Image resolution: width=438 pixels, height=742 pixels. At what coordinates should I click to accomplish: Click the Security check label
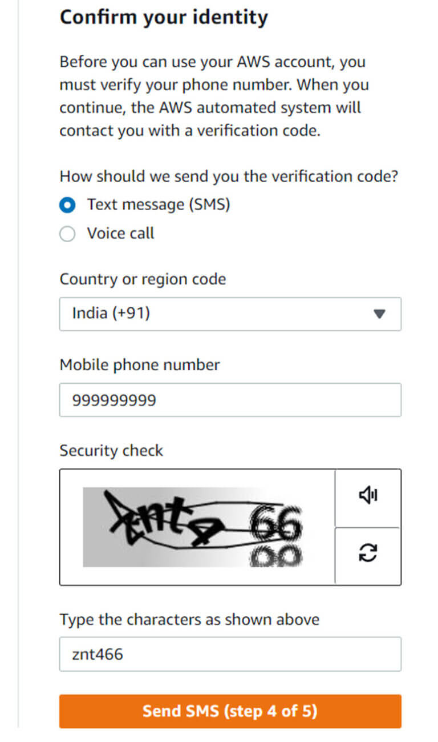click(x=111, y=451)
